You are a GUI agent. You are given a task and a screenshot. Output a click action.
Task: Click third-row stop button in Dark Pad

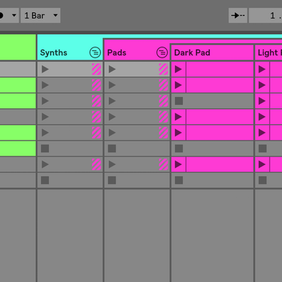[179, 101]
